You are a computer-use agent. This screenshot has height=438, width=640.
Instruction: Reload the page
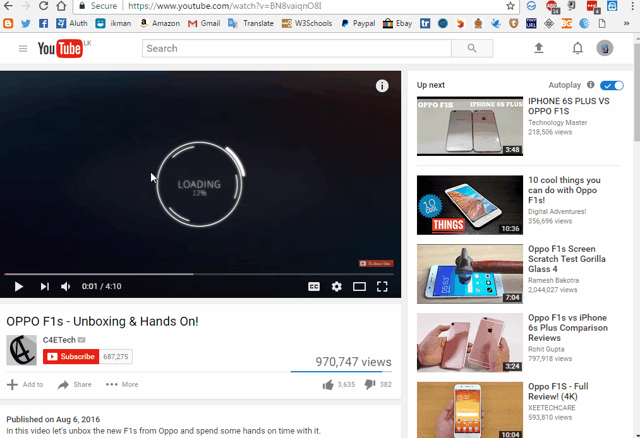(43, 6)
